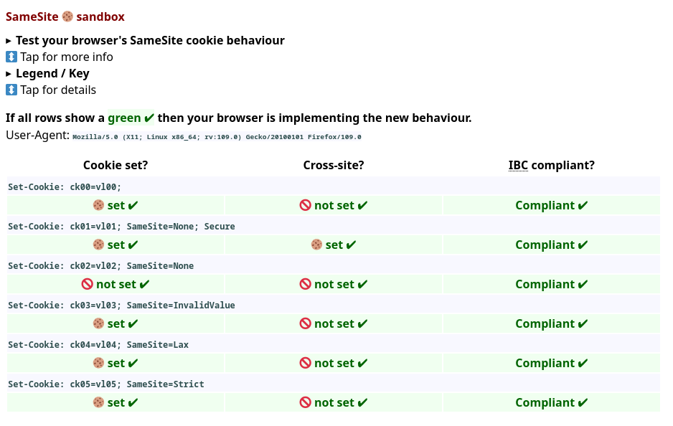Click the green checkmark after 'green' in the banner sentence

(x=149, y=117)
